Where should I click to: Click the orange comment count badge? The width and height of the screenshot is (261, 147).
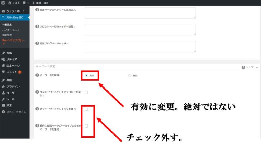[20, 72]
